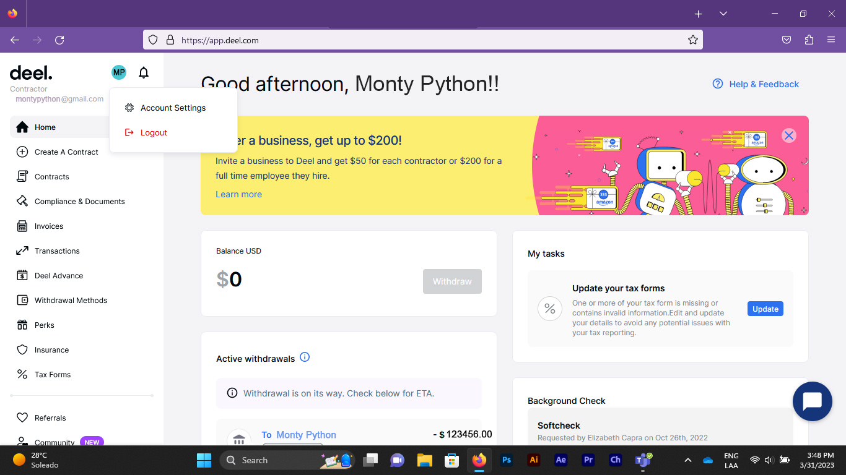Go back to previous page
The height and width of the screenshot is (475, 846).
pyautogui.click(x=15, y=40)
